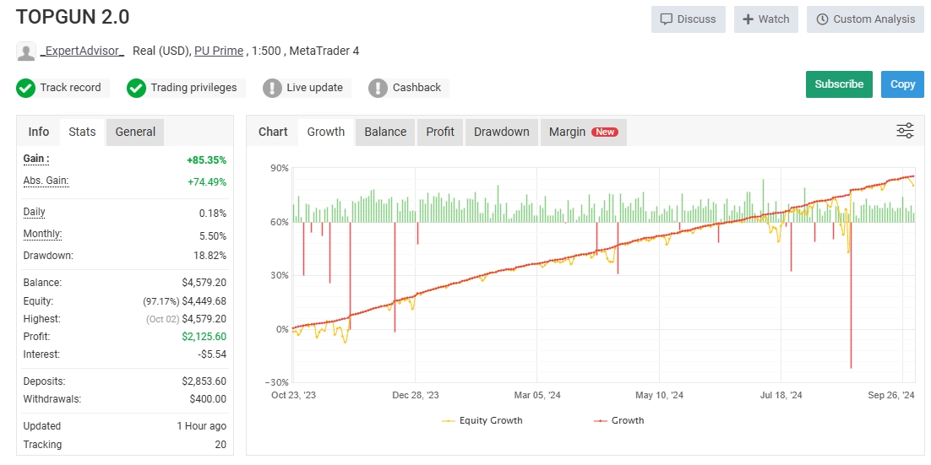Click the 5.50% monthly value

tap(213, 236)
